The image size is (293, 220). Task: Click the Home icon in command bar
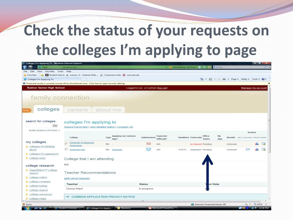pos(202,79)
